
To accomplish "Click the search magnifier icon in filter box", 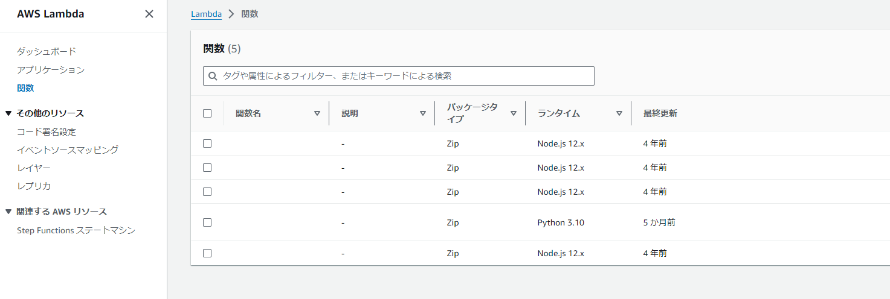I will point(213,76).
